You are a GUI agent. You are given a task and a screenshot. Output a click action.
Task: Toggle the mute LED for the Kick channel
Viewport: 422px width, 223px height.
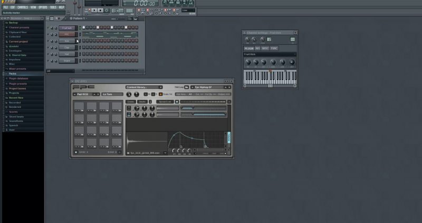click(48, 40)
